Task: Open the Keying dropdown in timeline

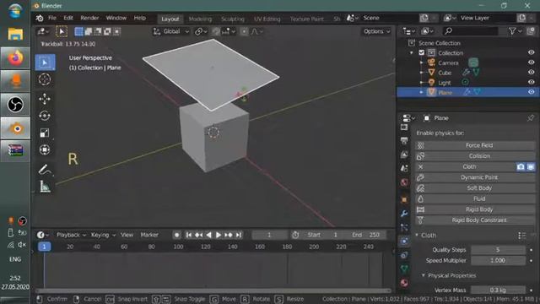Action: point(103,235)
